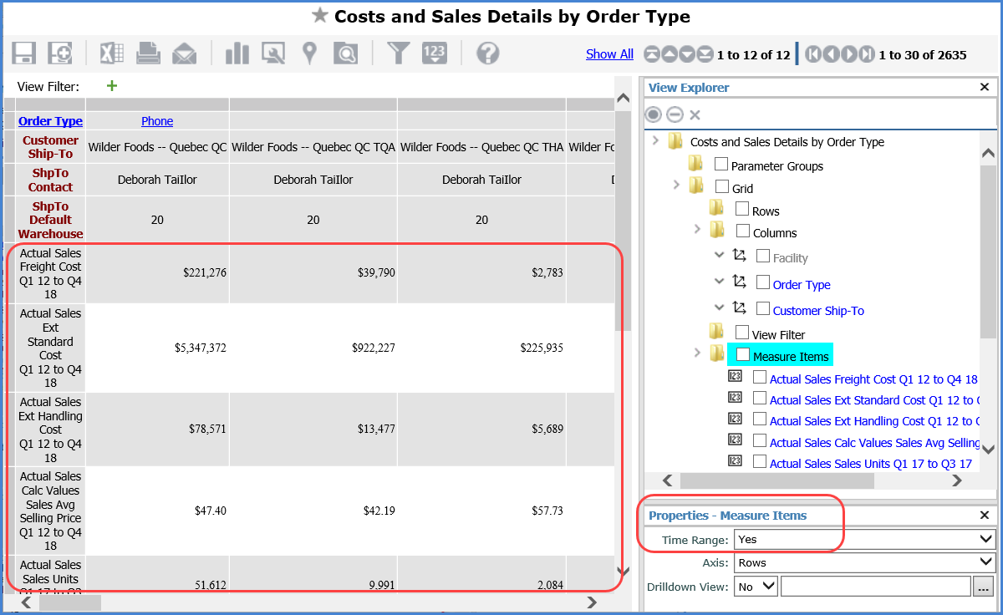
Task: Enable the Order Type checkbox
Action: [763, 283]
